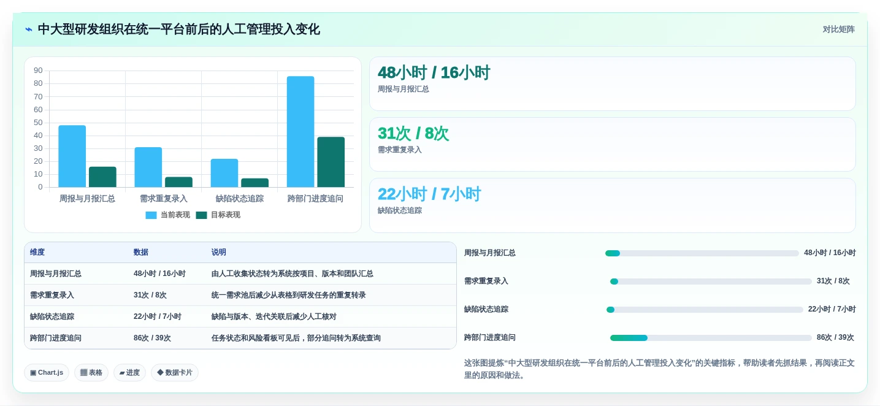Click the 缺陷状态追踪 chart axis label
Image resolution: width=880 pixels, height=406 pixels.
coord(240,199)
